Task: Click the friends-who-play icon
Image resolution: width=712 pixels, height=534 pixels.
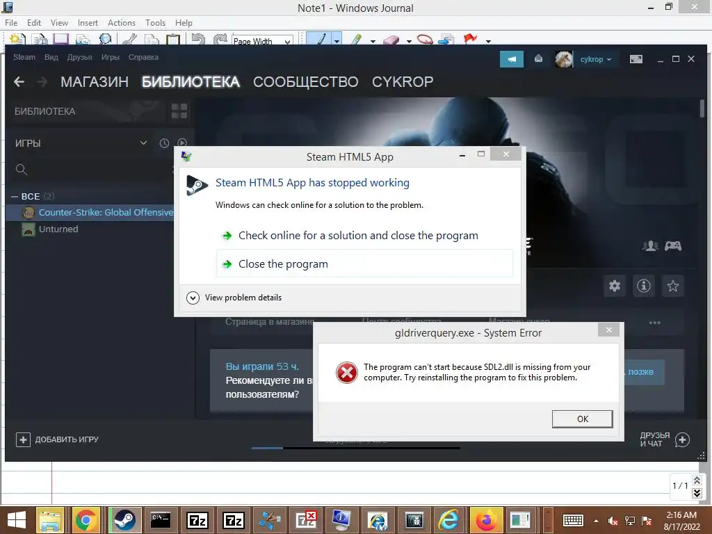Action: 650,246
